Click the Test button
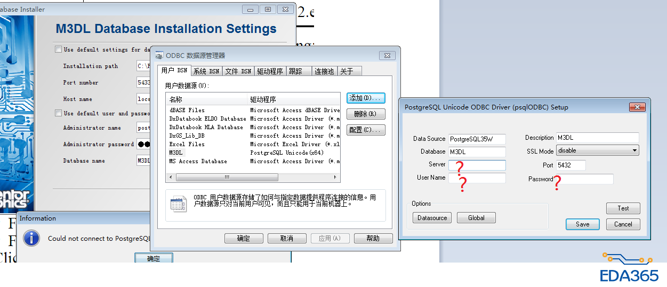 pos(623,208)
